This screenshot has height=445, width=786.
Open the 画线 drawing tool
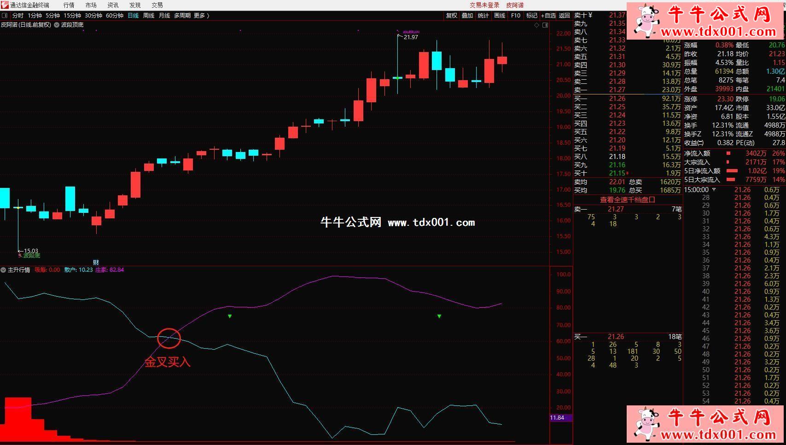click(x=500, y=16)
